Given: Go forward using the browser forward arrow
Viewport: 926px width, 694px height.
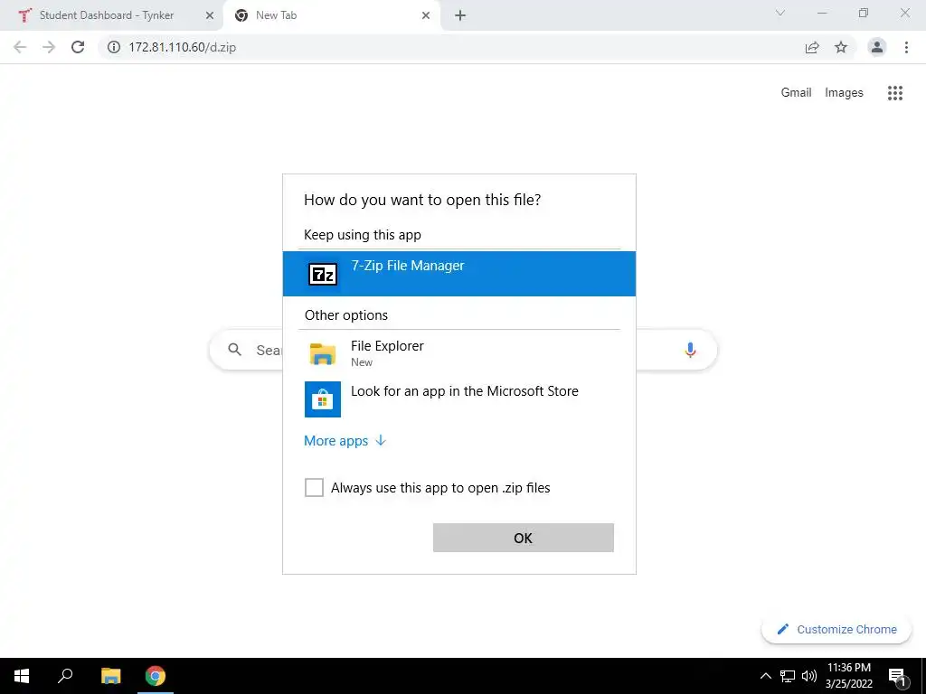Looking at the screenshot, I should (49, 47).
